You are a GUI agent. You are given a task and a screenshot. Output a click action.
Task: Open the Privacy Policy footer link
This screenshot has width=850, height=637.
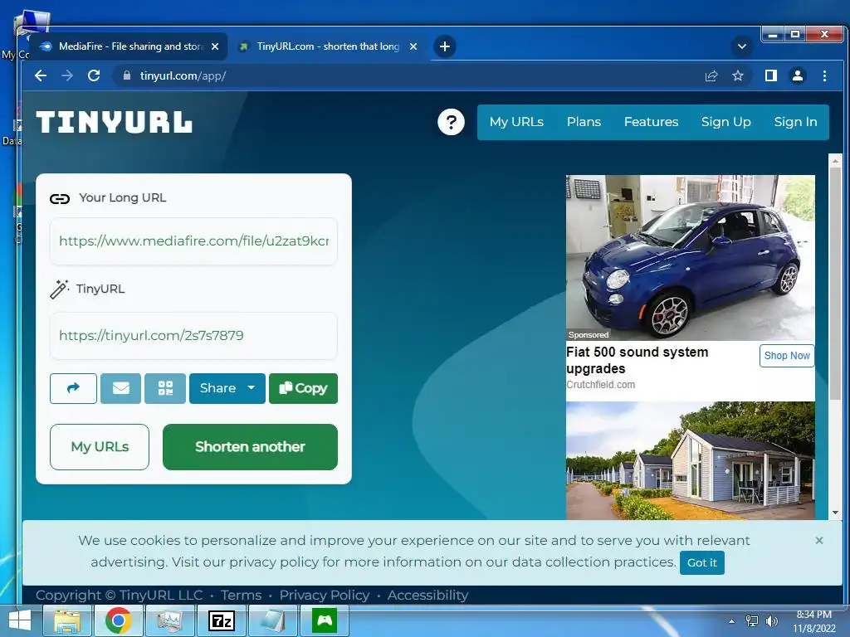(325, 596)
